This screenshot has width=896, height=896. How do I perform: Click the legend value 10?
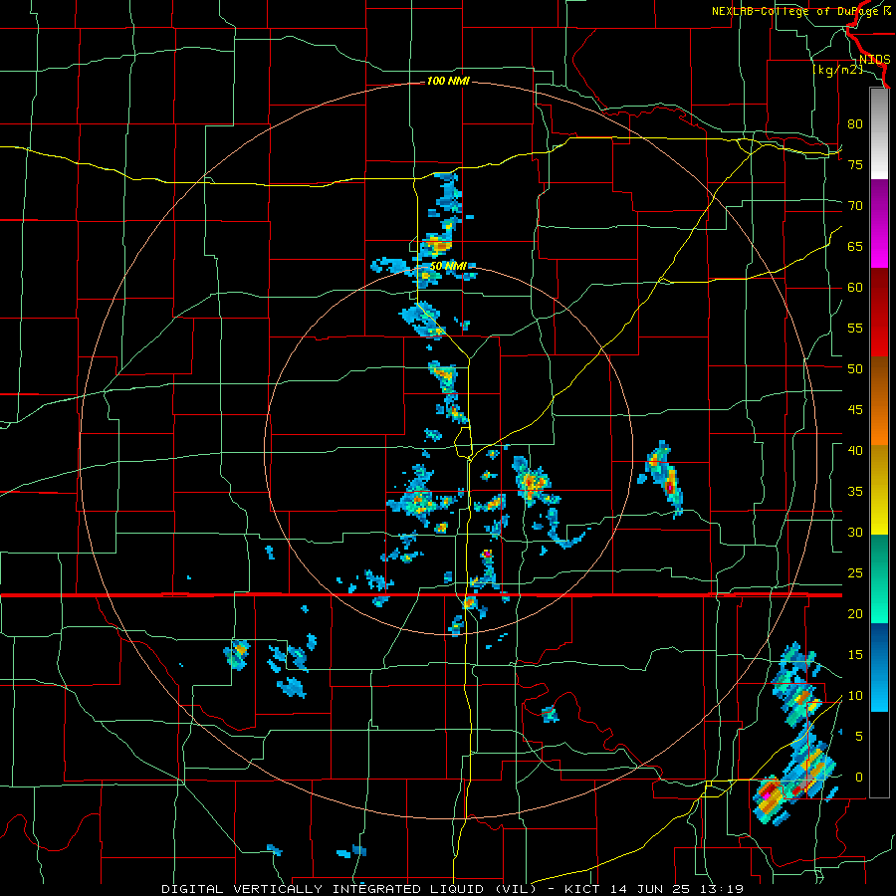(855, 696)
